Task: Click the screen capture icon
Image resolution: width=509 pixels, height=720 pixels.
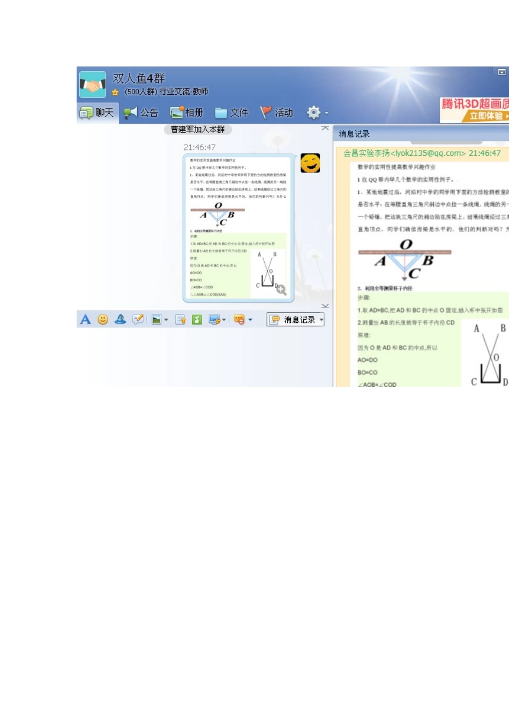Action: (x=214, y=320)
